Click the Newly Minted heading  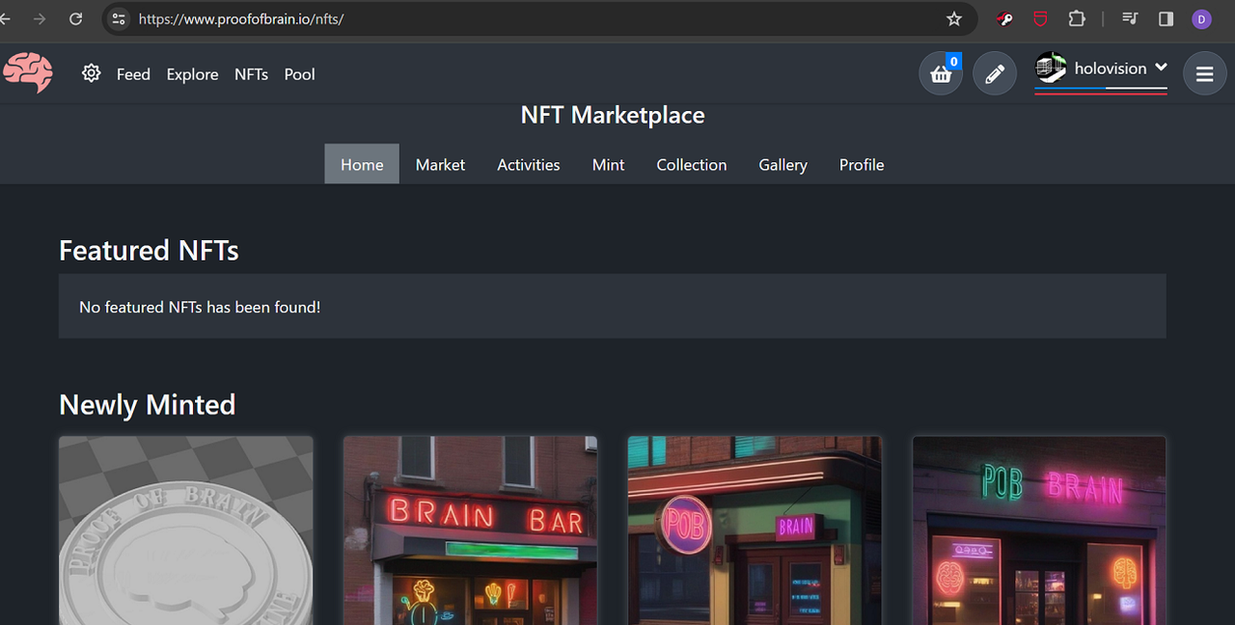(147, 404)
